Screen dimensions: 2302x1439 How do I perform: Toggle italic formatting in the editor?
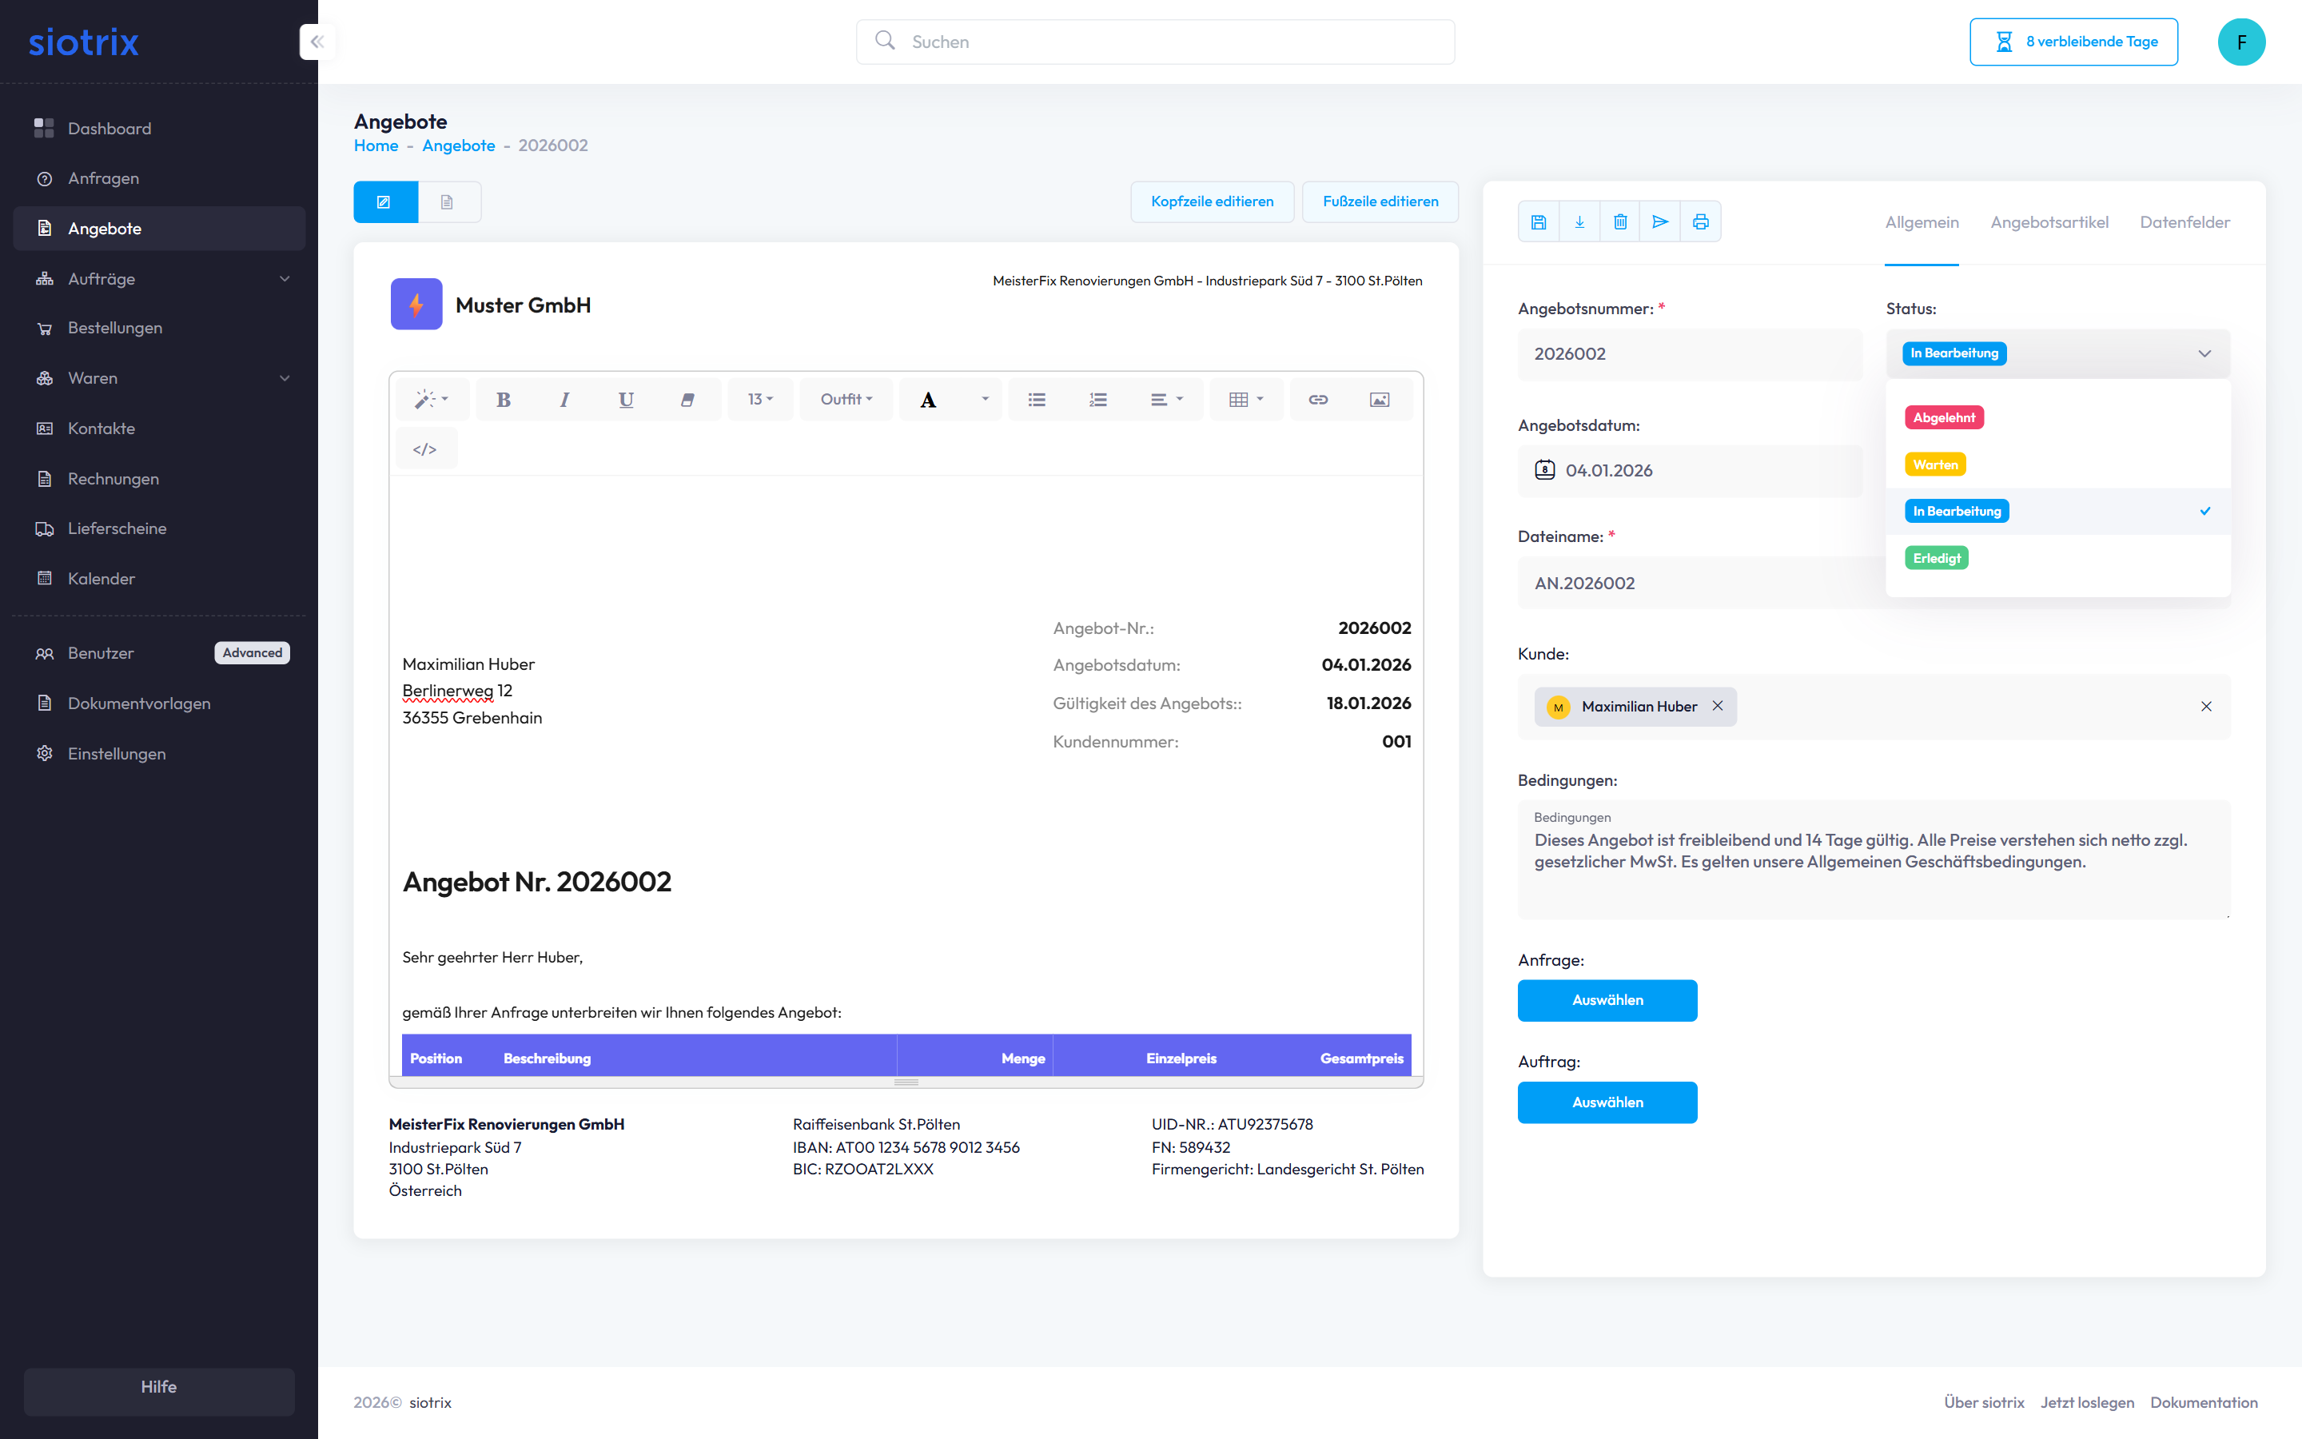(x=564, y=400)
